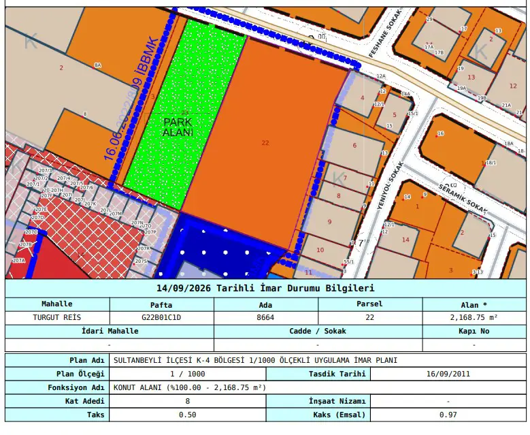Click the FESHANE SOKAK street label

point(384,33)
